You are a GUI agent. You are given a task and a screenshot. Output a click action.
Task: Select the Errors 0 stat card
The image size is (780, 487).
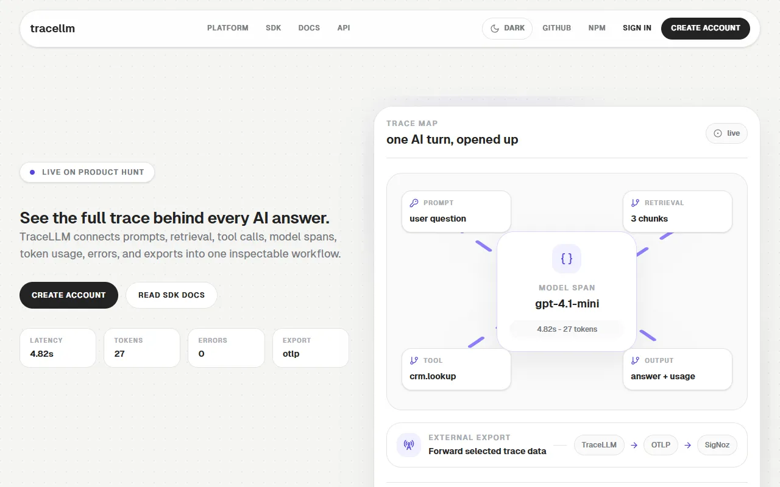coord(226,348)
